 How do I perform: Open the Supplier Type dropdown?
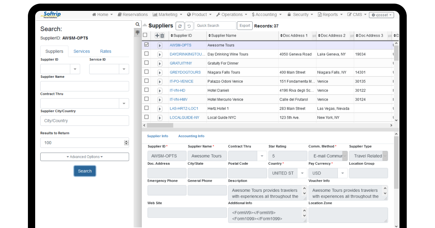pyautogui.click(x=385, y=156)
